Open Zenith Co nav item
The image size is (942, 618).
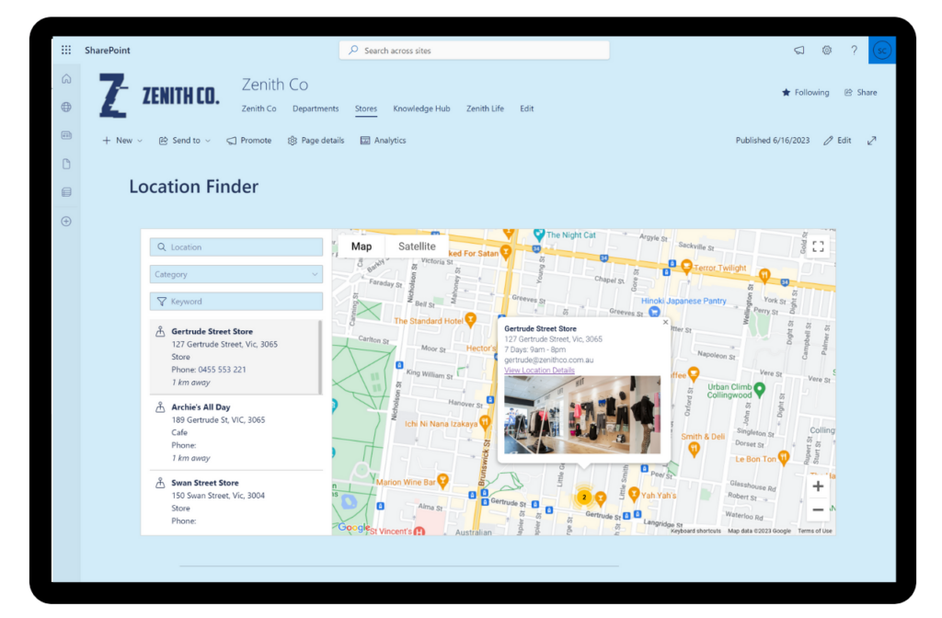pos(258,109)
